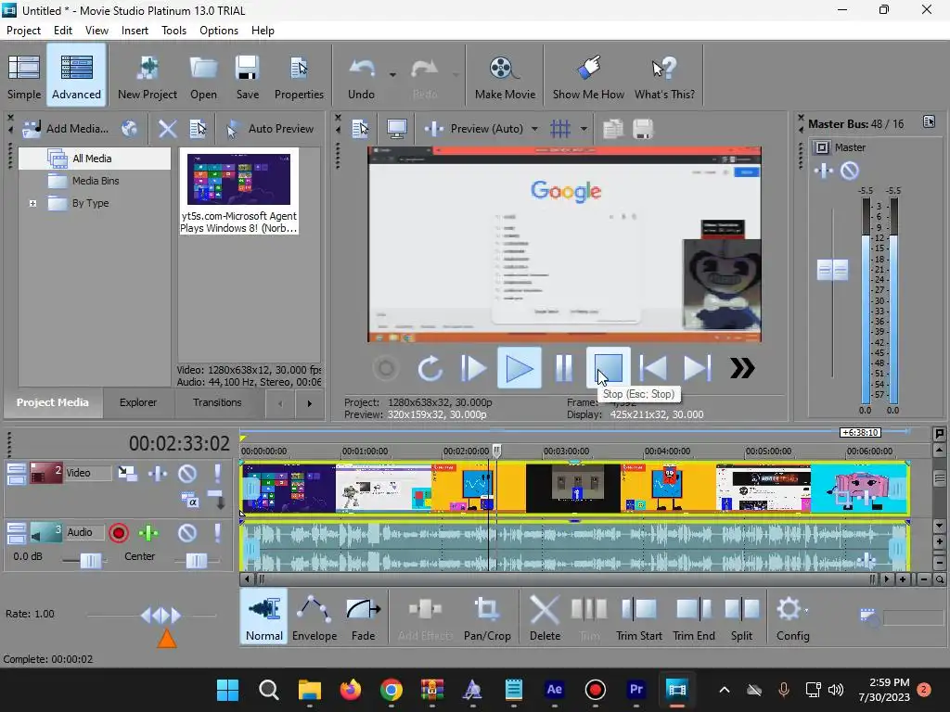
Task: Click the Open project icon
Action: [x=203, y=76]
